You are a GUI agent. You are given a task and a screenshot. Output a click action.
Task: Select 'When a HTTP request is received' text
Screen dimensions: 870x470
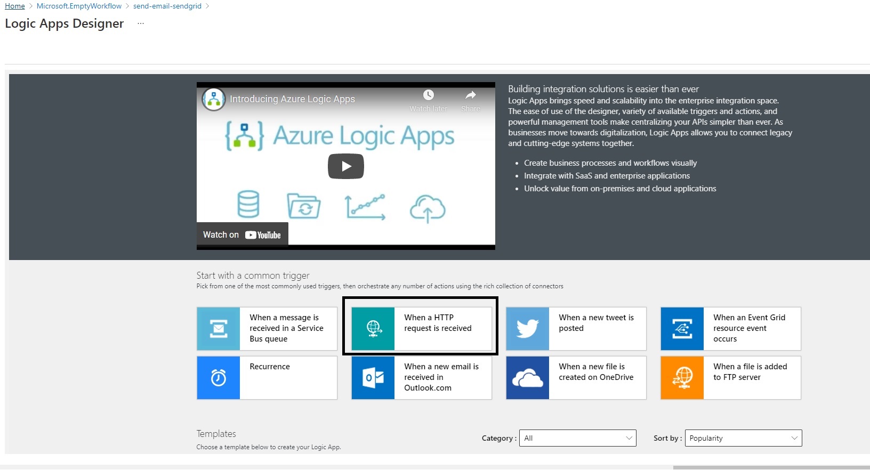point(438,323)
